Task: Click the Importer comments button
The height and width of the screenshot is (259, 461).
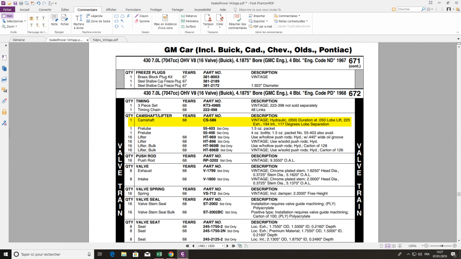Action: (257, 16)
